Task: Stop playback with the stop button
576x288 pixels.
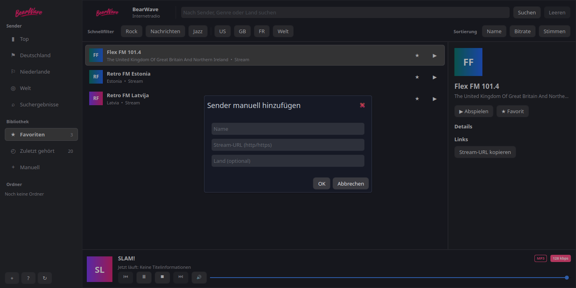Action: pyautogui.click(x=162, y=277)
